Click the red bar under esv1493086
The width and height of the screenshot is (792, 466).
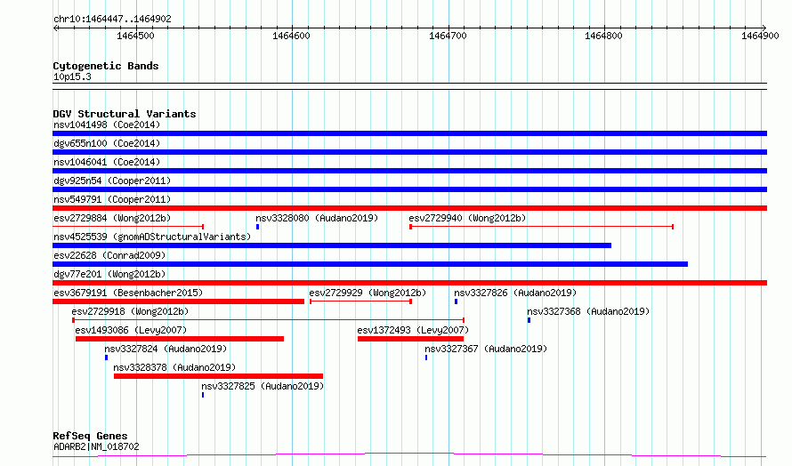click(180, 339)
